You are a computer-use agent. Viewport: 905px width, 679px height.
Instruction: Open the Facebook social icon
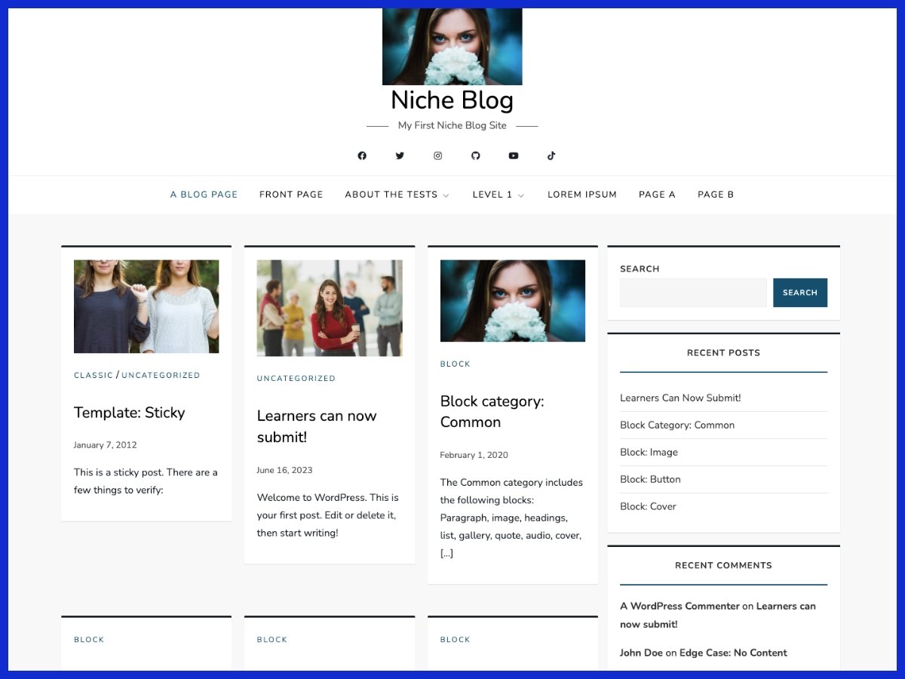tap(362, 156)
